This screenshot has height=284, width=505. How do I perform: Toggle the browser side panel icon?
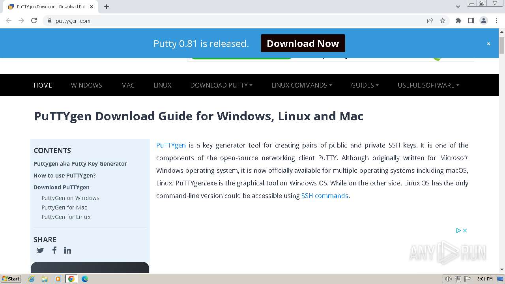471,21
